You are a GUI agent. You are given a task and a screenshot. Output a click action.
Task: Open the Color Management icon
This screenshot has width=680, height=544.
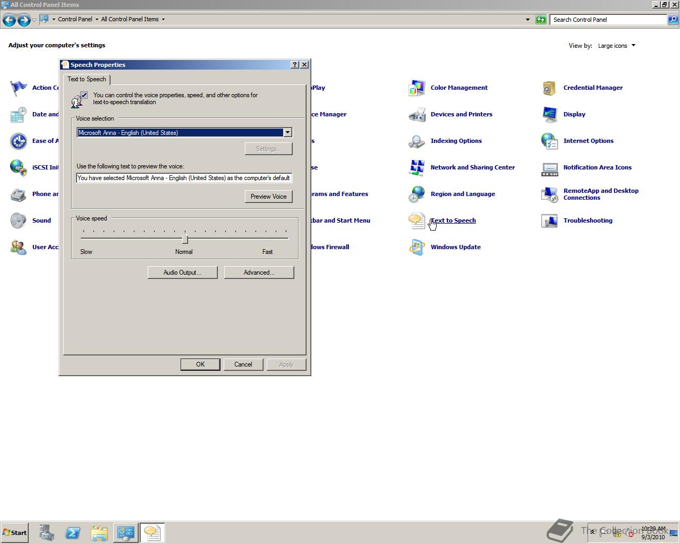(x=417, y=88)
